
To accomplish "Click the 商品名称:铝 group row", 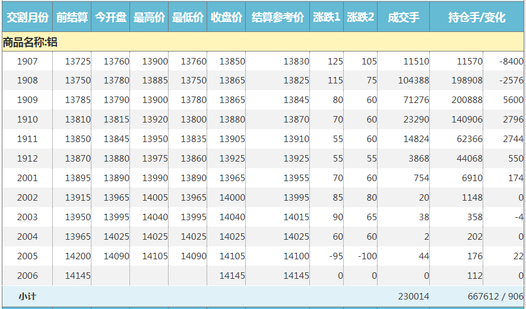I will coord(30,42).
